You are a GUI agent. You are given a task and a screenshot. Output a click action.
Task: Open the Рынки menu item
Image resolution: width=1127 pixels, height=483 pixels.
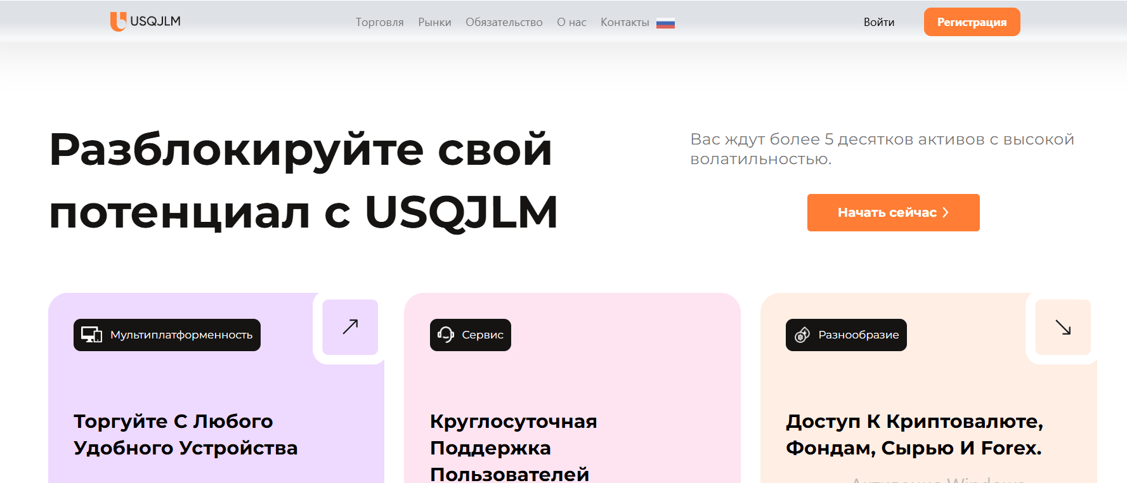point(434,22)
